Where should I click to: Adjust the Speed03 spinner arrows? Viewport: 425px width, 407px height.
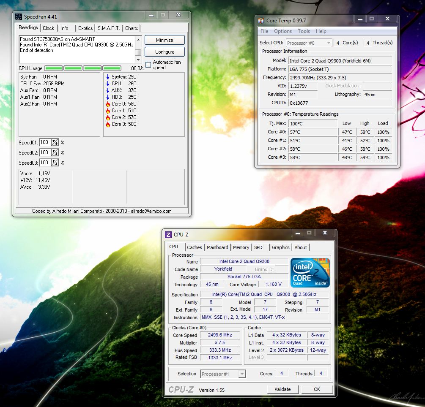pos(55,163)
